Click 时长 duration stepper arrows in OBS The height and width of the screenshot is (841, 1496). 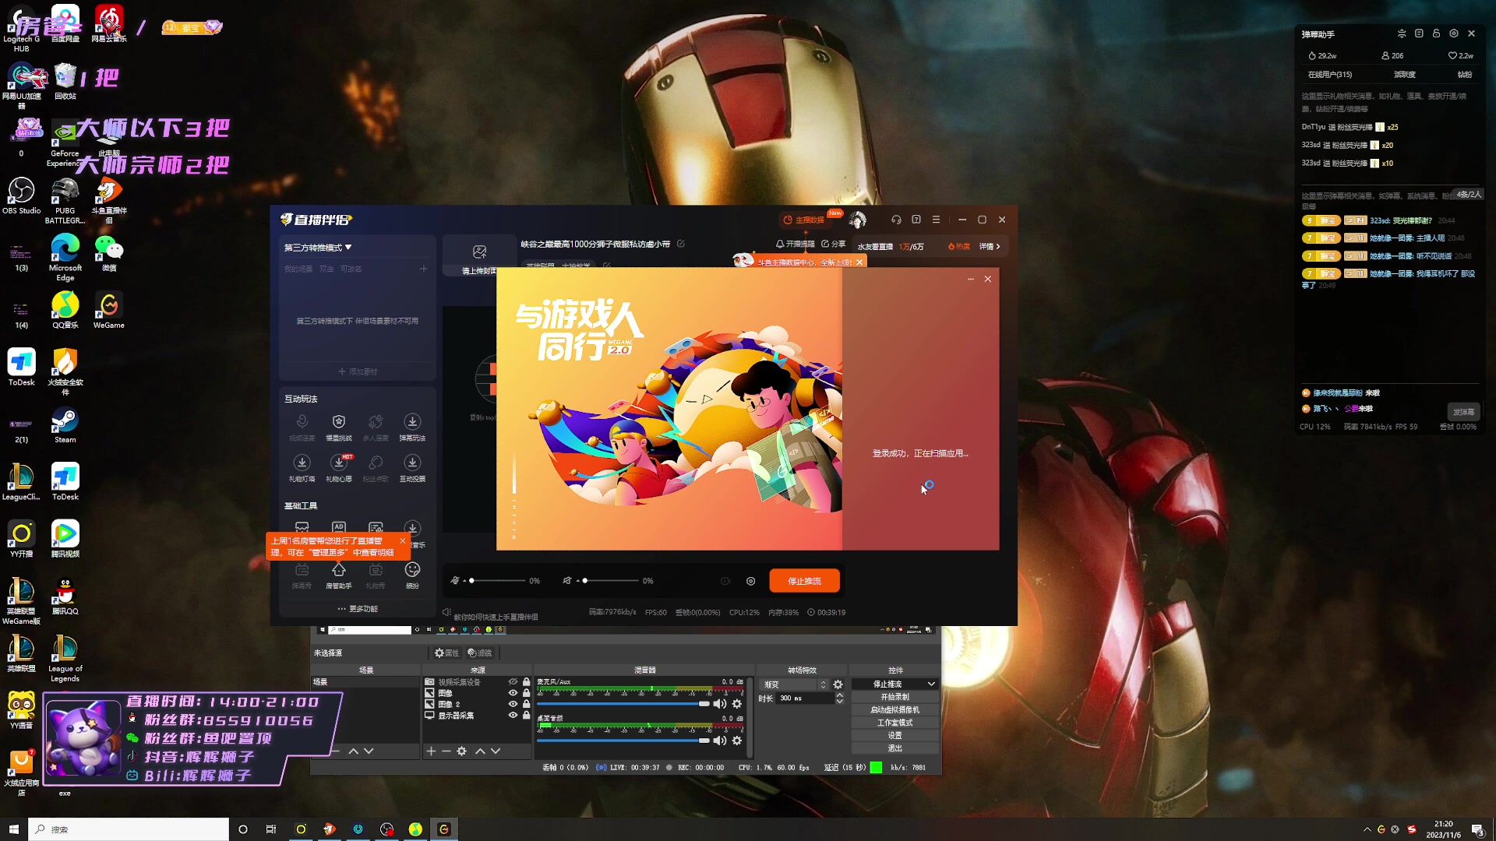coord(839,698)
